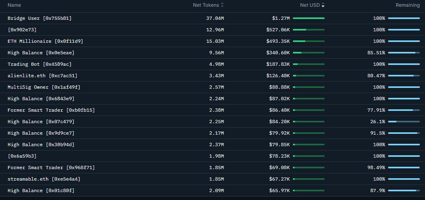
Task: Click the alienlite.eth [0xc7ac51] name
Action: pos(42,76)
